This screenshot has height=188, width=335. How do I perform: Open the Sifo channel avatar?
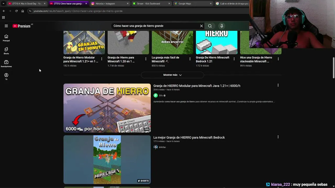[155, 96]
